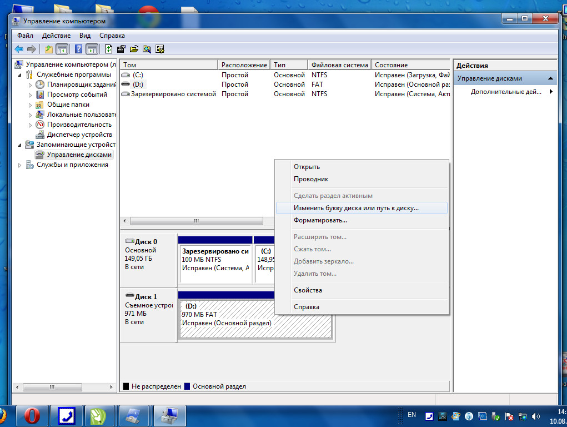Collapse the Служебные программы tree node

click(21, 75)
